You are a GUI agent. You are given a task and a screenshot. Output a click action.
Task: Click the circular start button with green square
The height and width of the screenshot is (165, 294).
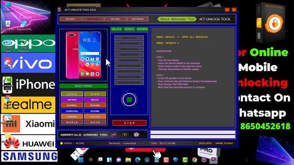click(x=129, y=99)
